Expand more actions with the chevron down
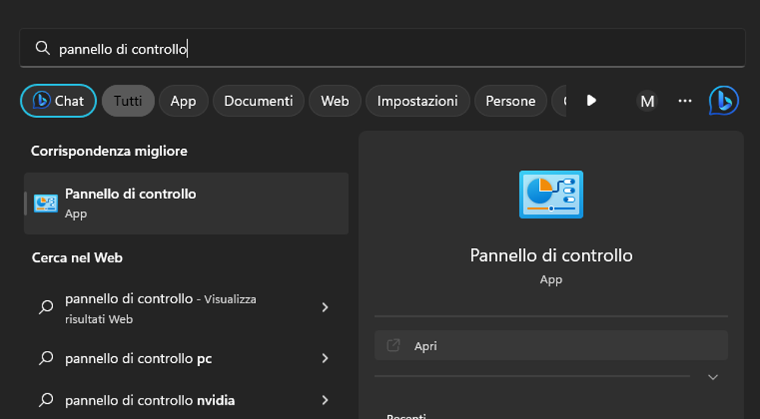This screenshot has width=760, height=419. click(x=712, y=377)
